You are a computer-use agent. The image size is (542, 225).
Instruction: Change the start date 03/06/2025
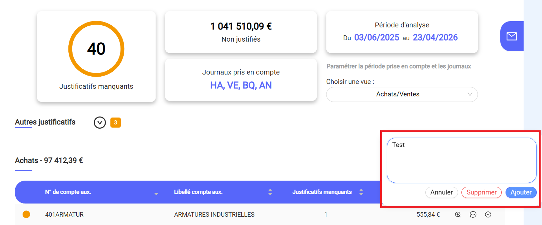376,37
